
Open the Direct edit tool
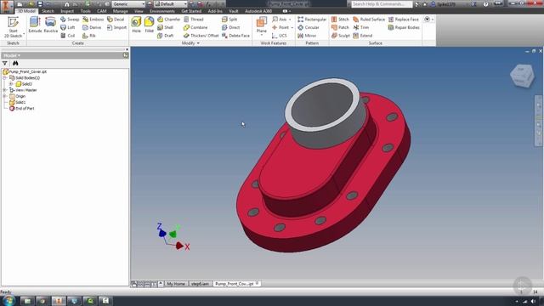[230, 27]
